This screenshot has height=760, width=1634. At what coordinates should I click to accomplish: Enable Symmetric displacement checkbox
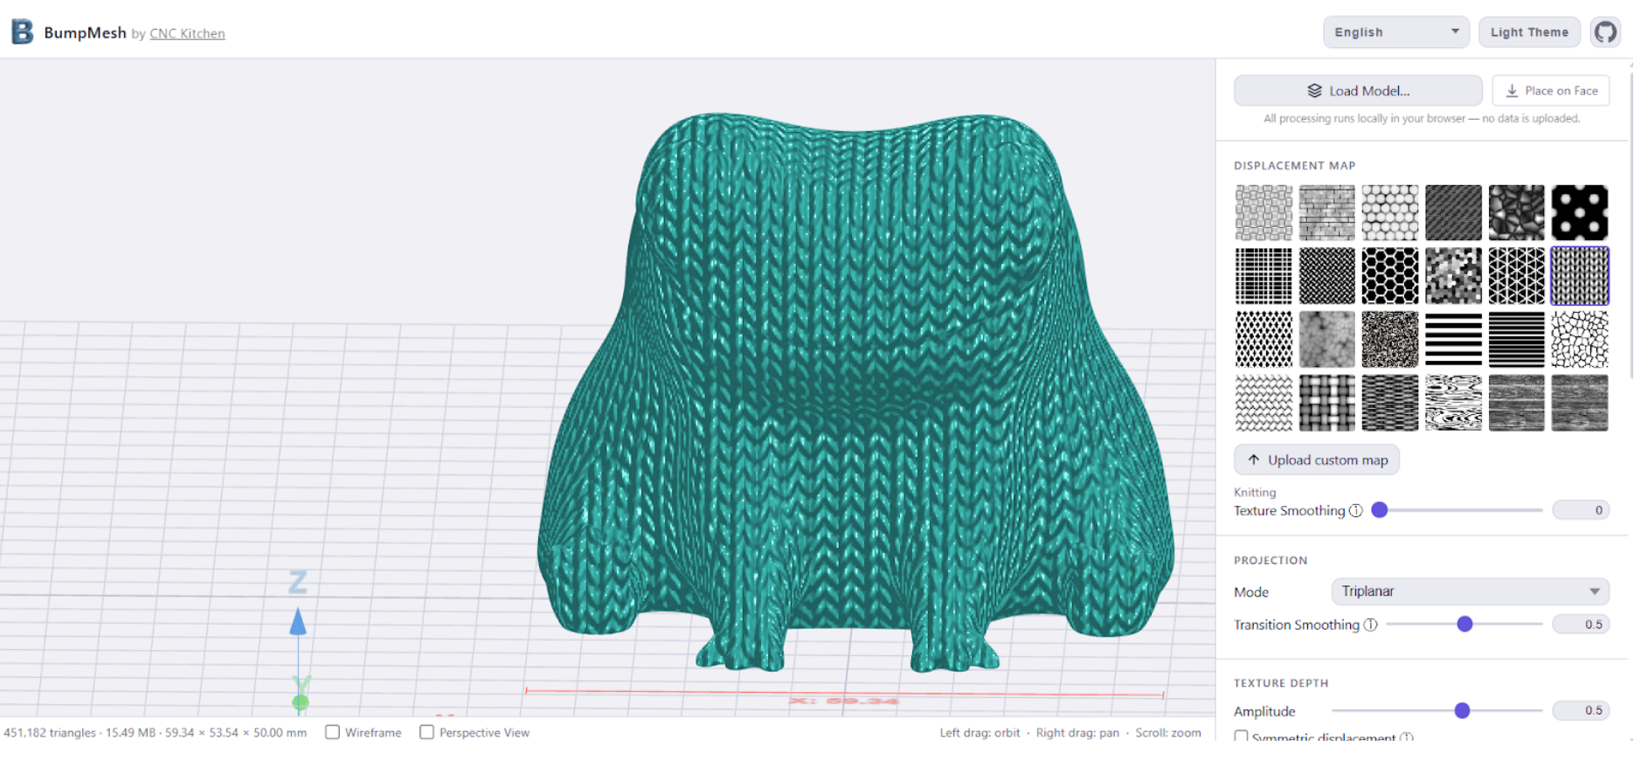(1241, 736)
